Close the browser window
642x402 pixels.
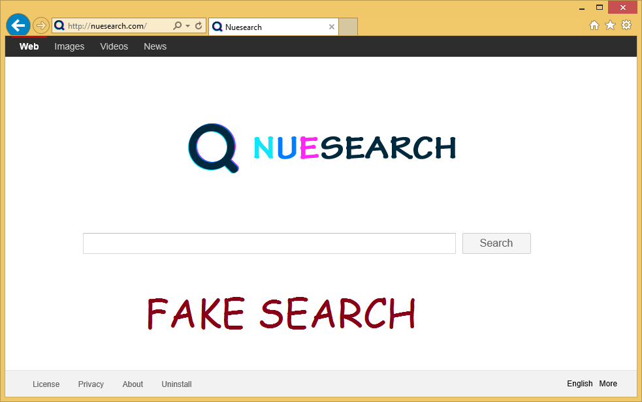[x=623, y=7]
